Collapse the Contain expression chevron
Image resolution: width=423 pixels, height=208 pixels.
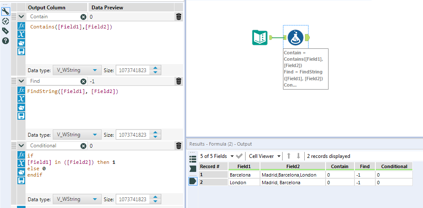(x=21, y=17)
